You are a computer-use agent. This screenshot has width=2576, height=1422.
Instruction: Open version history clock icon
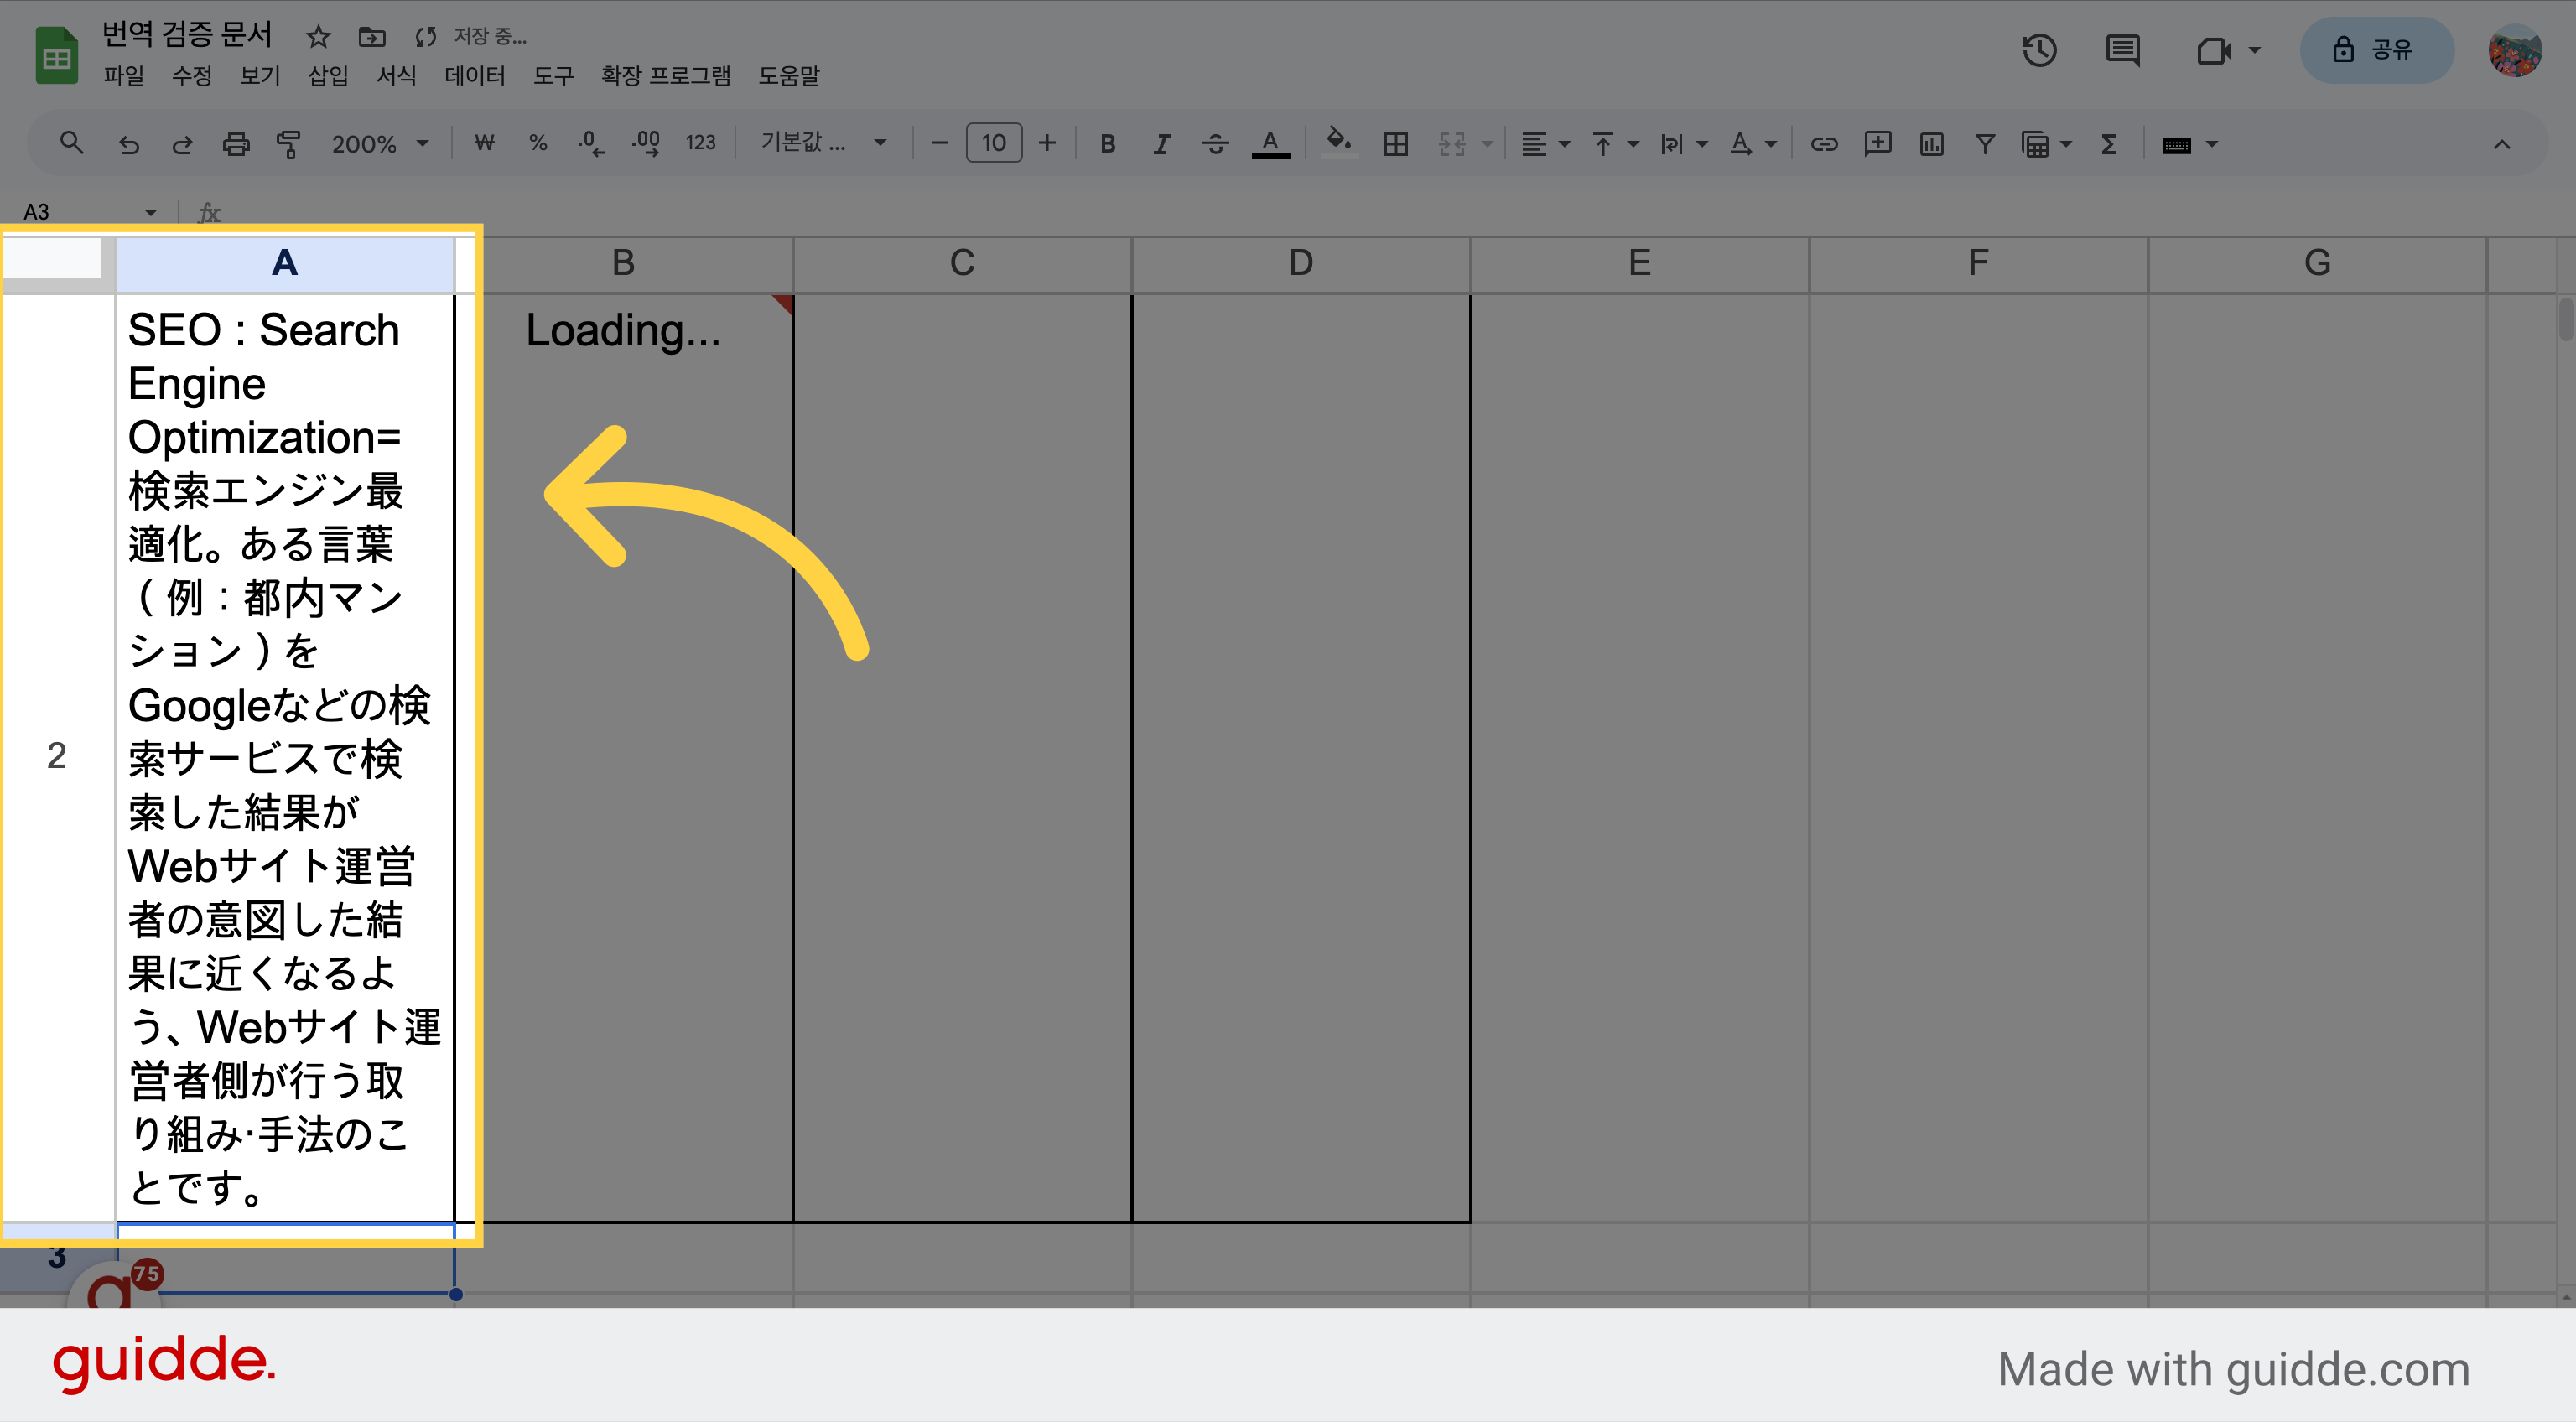[2040, 50]
